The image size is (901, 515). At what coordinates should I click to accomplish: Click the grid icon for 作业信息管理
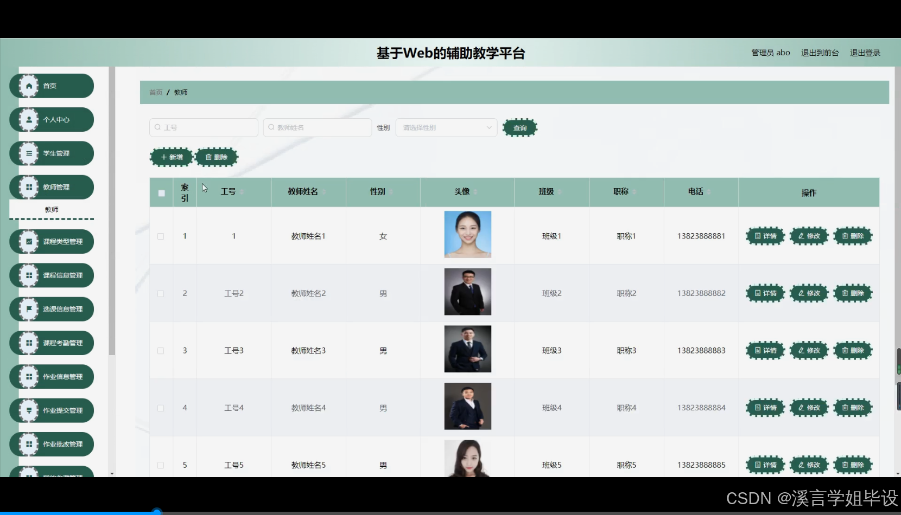29,377
